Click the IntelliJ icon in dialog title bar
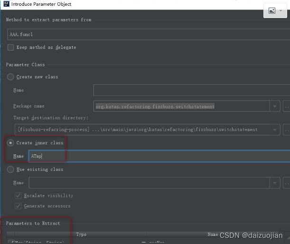The height and width of the screenshot is (244, 290). (x=7, y=4)
